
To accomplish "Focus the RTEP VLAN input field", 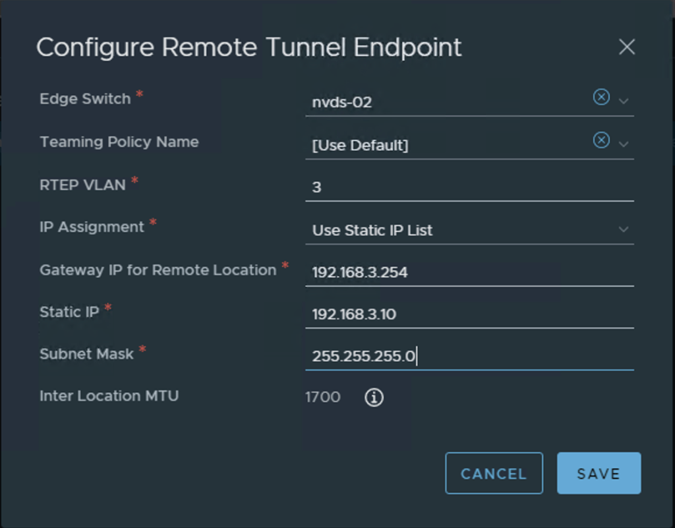I will point(469,187).
